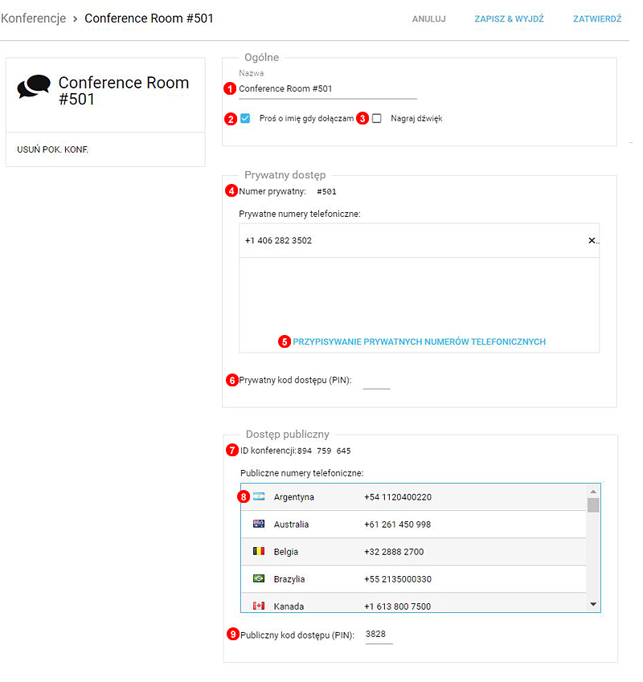Click USUŃ POK. KONF. to delete room
643x682 pixels.
[52, 149]
